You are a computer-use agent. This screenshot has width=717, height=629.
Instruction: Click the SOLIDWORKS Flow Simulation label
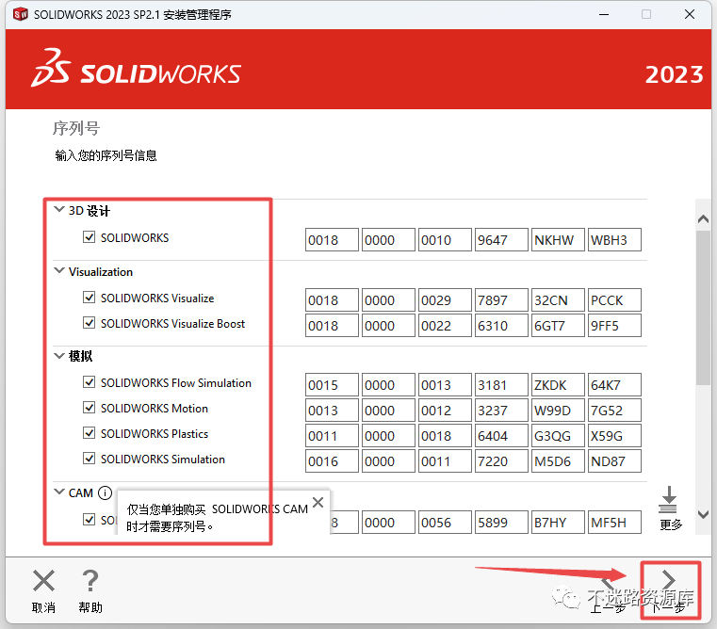click(176, 382)
